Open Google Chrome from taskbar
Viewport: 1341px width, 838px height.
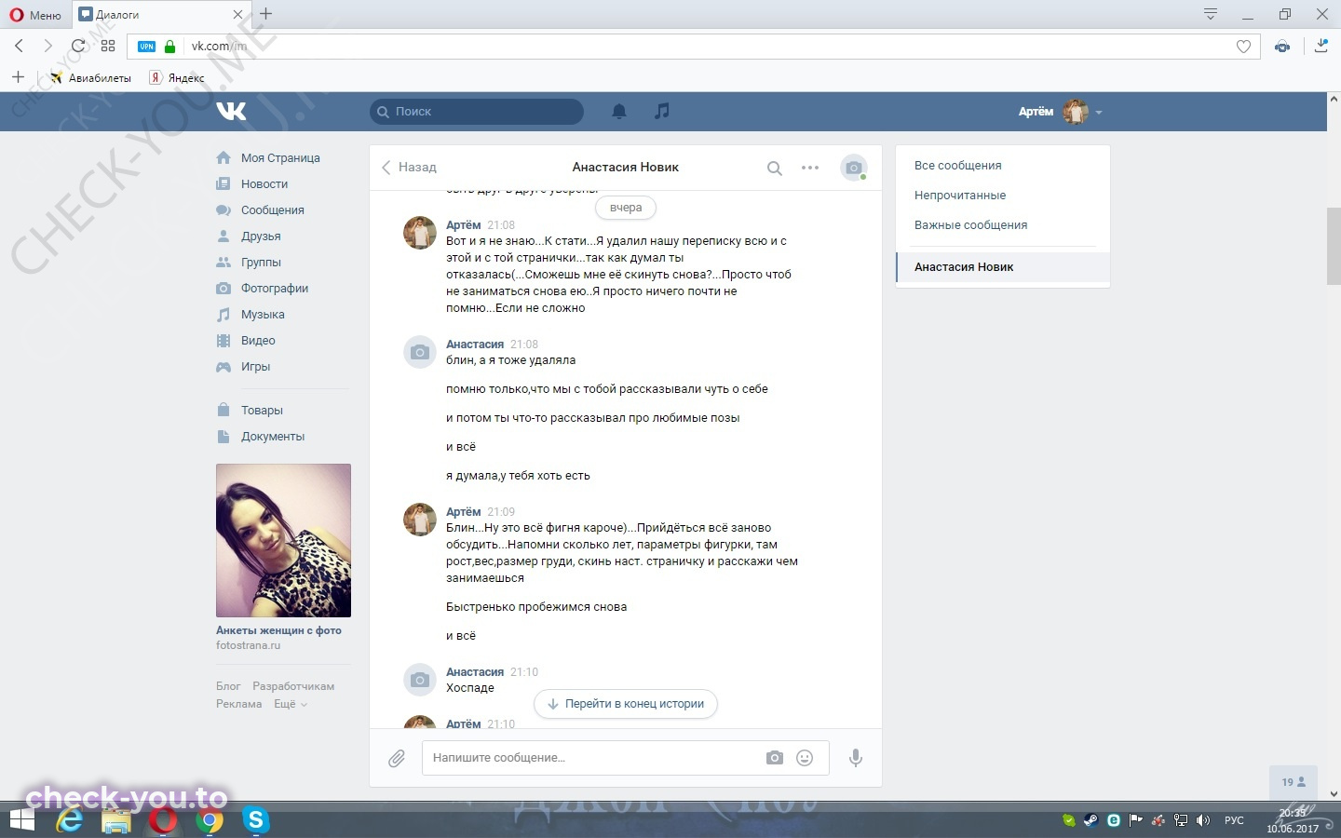pyautogui.click(x=210, y=820)
